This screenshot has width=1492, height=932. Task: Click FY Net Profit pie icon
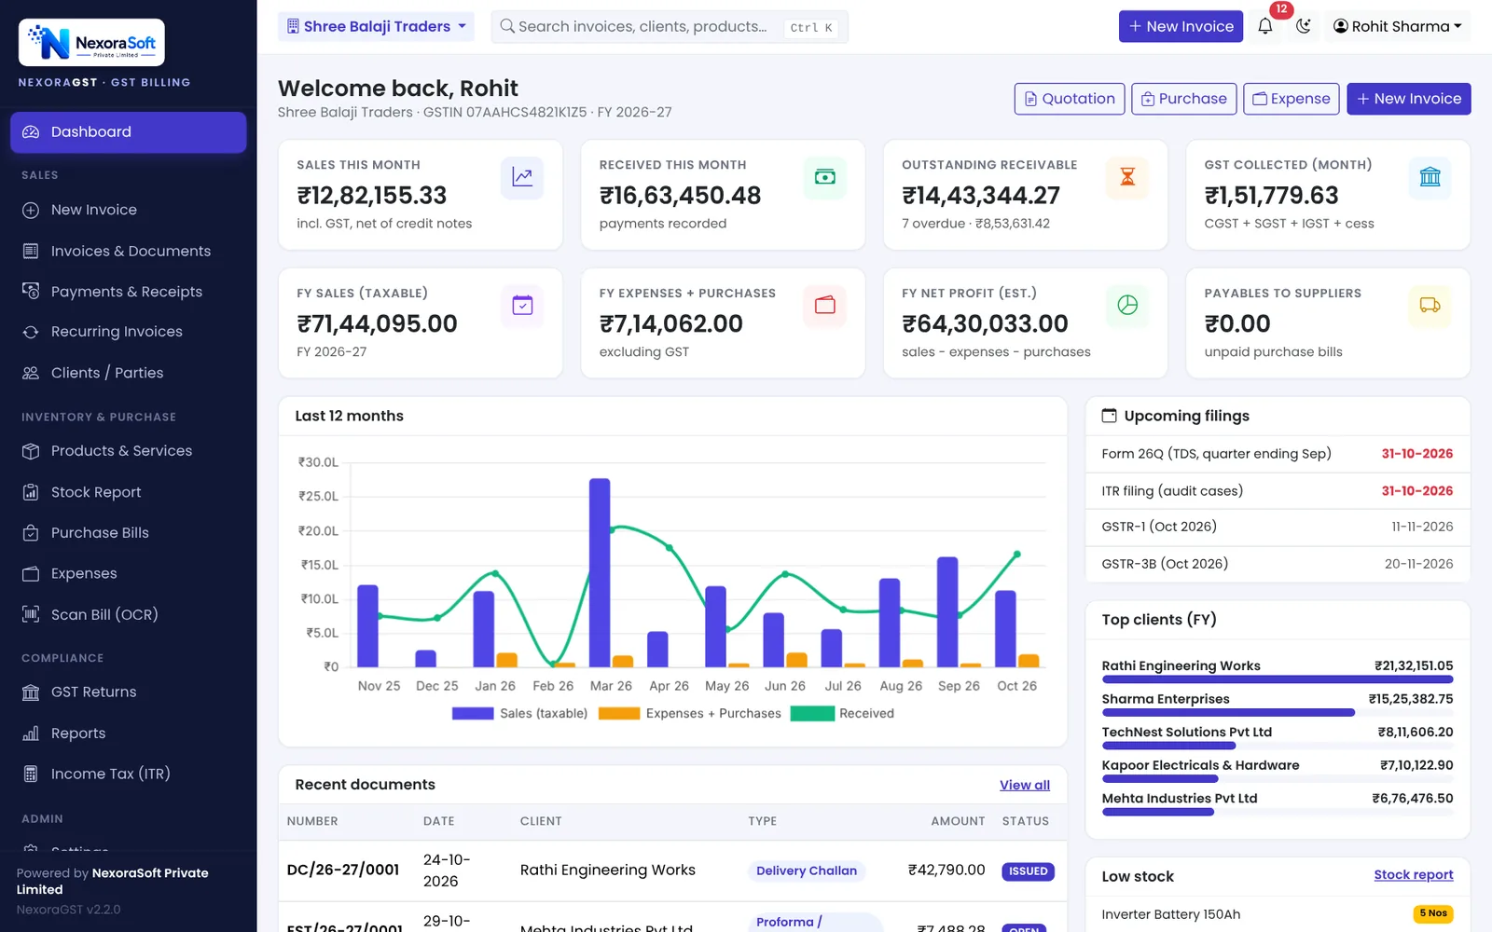click(x=1127, y=306)
